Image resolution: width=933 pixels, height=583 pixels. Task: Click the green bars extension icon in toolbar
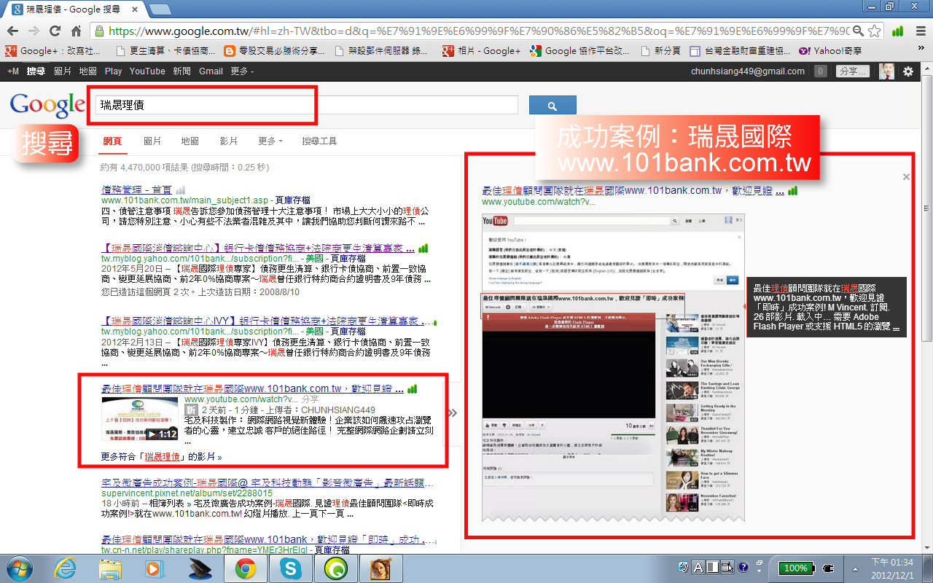coord(898,31)
